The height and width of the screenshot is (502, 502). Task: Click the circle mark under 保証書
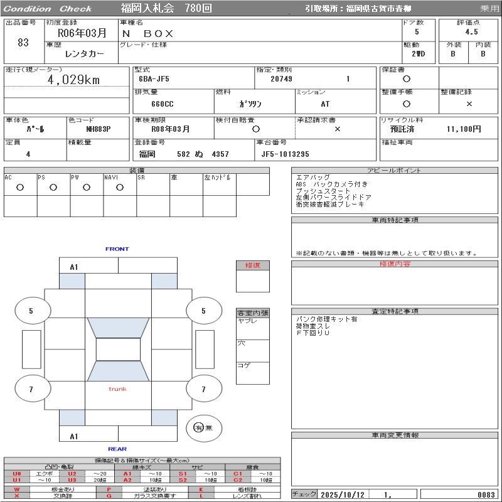pos(406,79)
